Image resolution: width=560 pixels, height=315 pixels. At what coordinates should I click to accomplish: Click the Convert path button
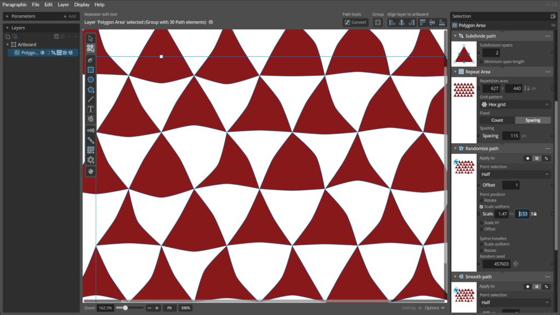click(355, 22)
